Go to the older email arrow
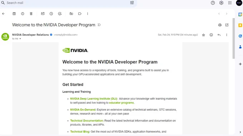 tap(227, 14)
